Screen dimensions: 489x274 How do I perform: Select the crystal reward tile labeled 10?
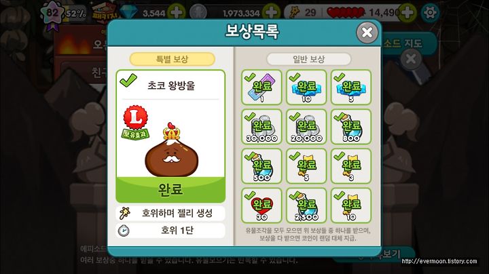[x=306, y=87]
